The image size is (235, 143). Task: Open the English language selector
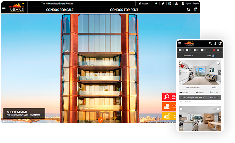pos(144,4)
